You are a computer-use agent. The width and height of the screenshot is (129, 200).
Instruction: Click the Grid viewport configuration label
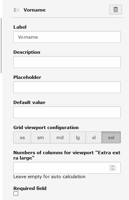pos(46,128)
